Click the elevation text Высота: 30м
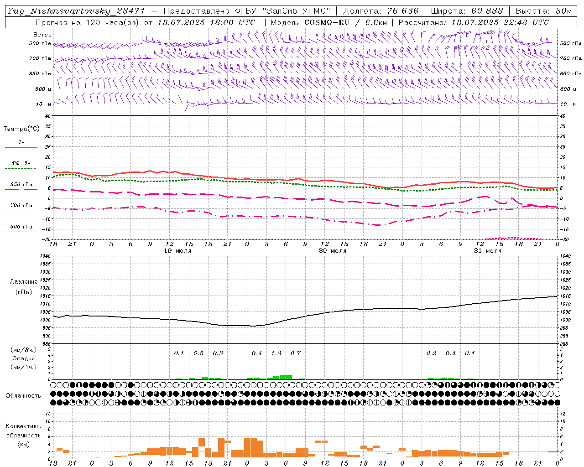This screenshot has width=584, height=467. [x=543, y=11]
